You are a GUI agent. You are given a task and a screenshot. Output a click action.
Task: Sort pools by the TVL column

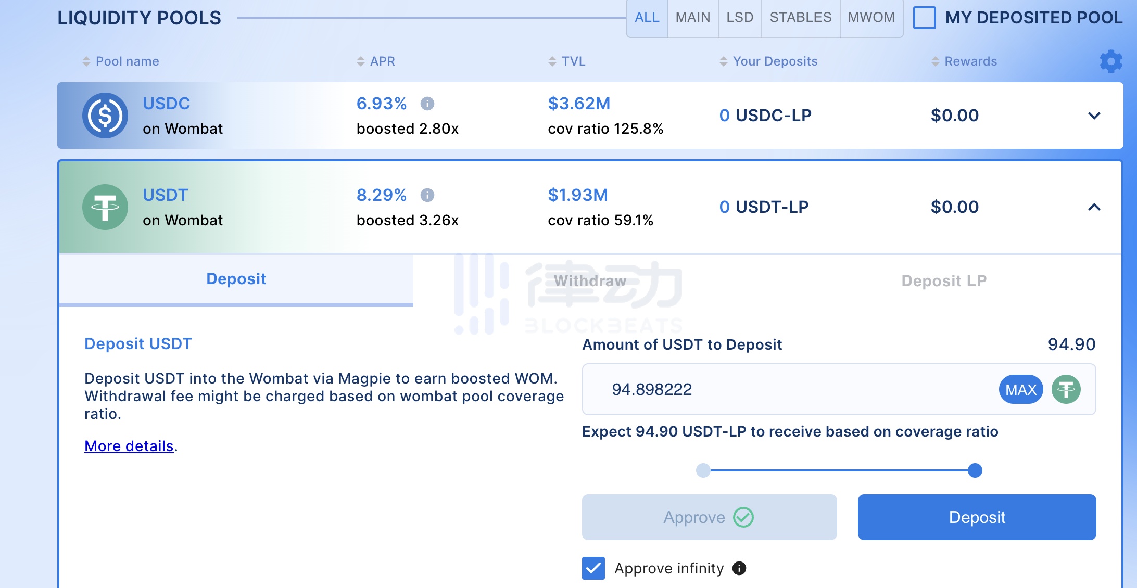coord(552,61)
